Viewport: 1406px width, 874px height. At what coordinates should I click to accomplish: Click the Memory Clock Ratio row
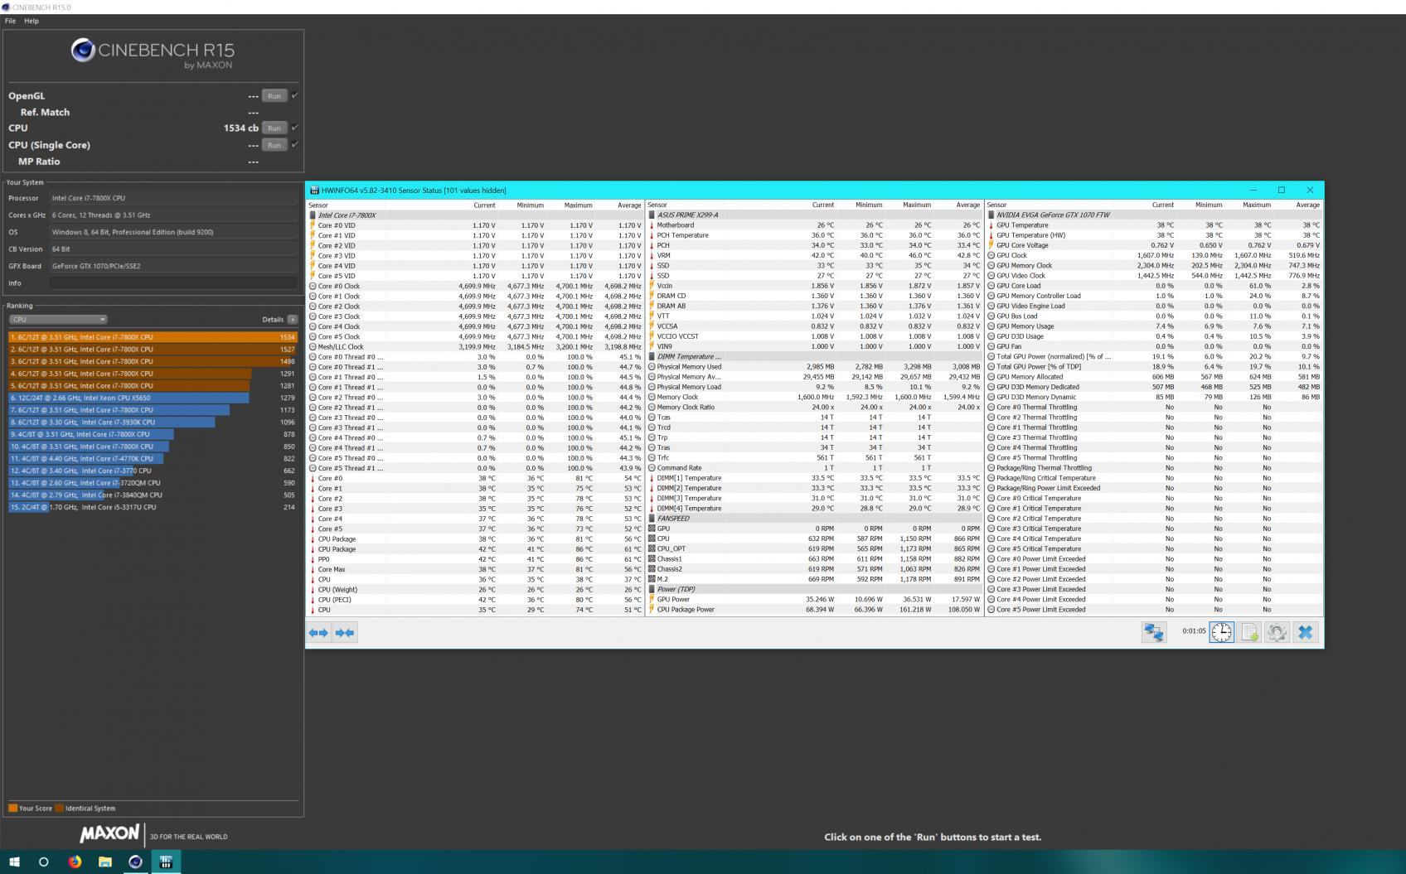pos(814,408)
